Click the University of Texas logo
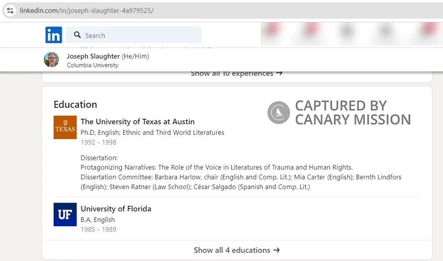The width and height of the screenshot is (443, 261). point(65,127)
